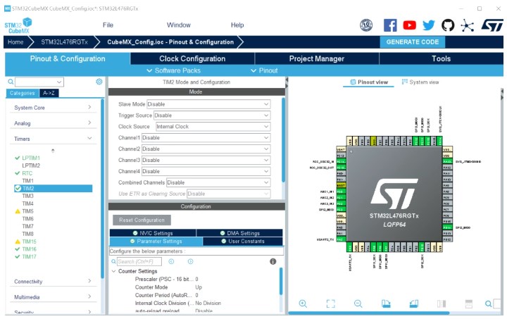Select the TIM2 checked item in Timers list

(28, 189)
